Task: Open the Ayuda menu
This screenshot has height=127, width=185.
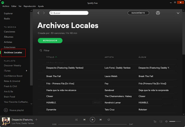Action: pos(41,6)
